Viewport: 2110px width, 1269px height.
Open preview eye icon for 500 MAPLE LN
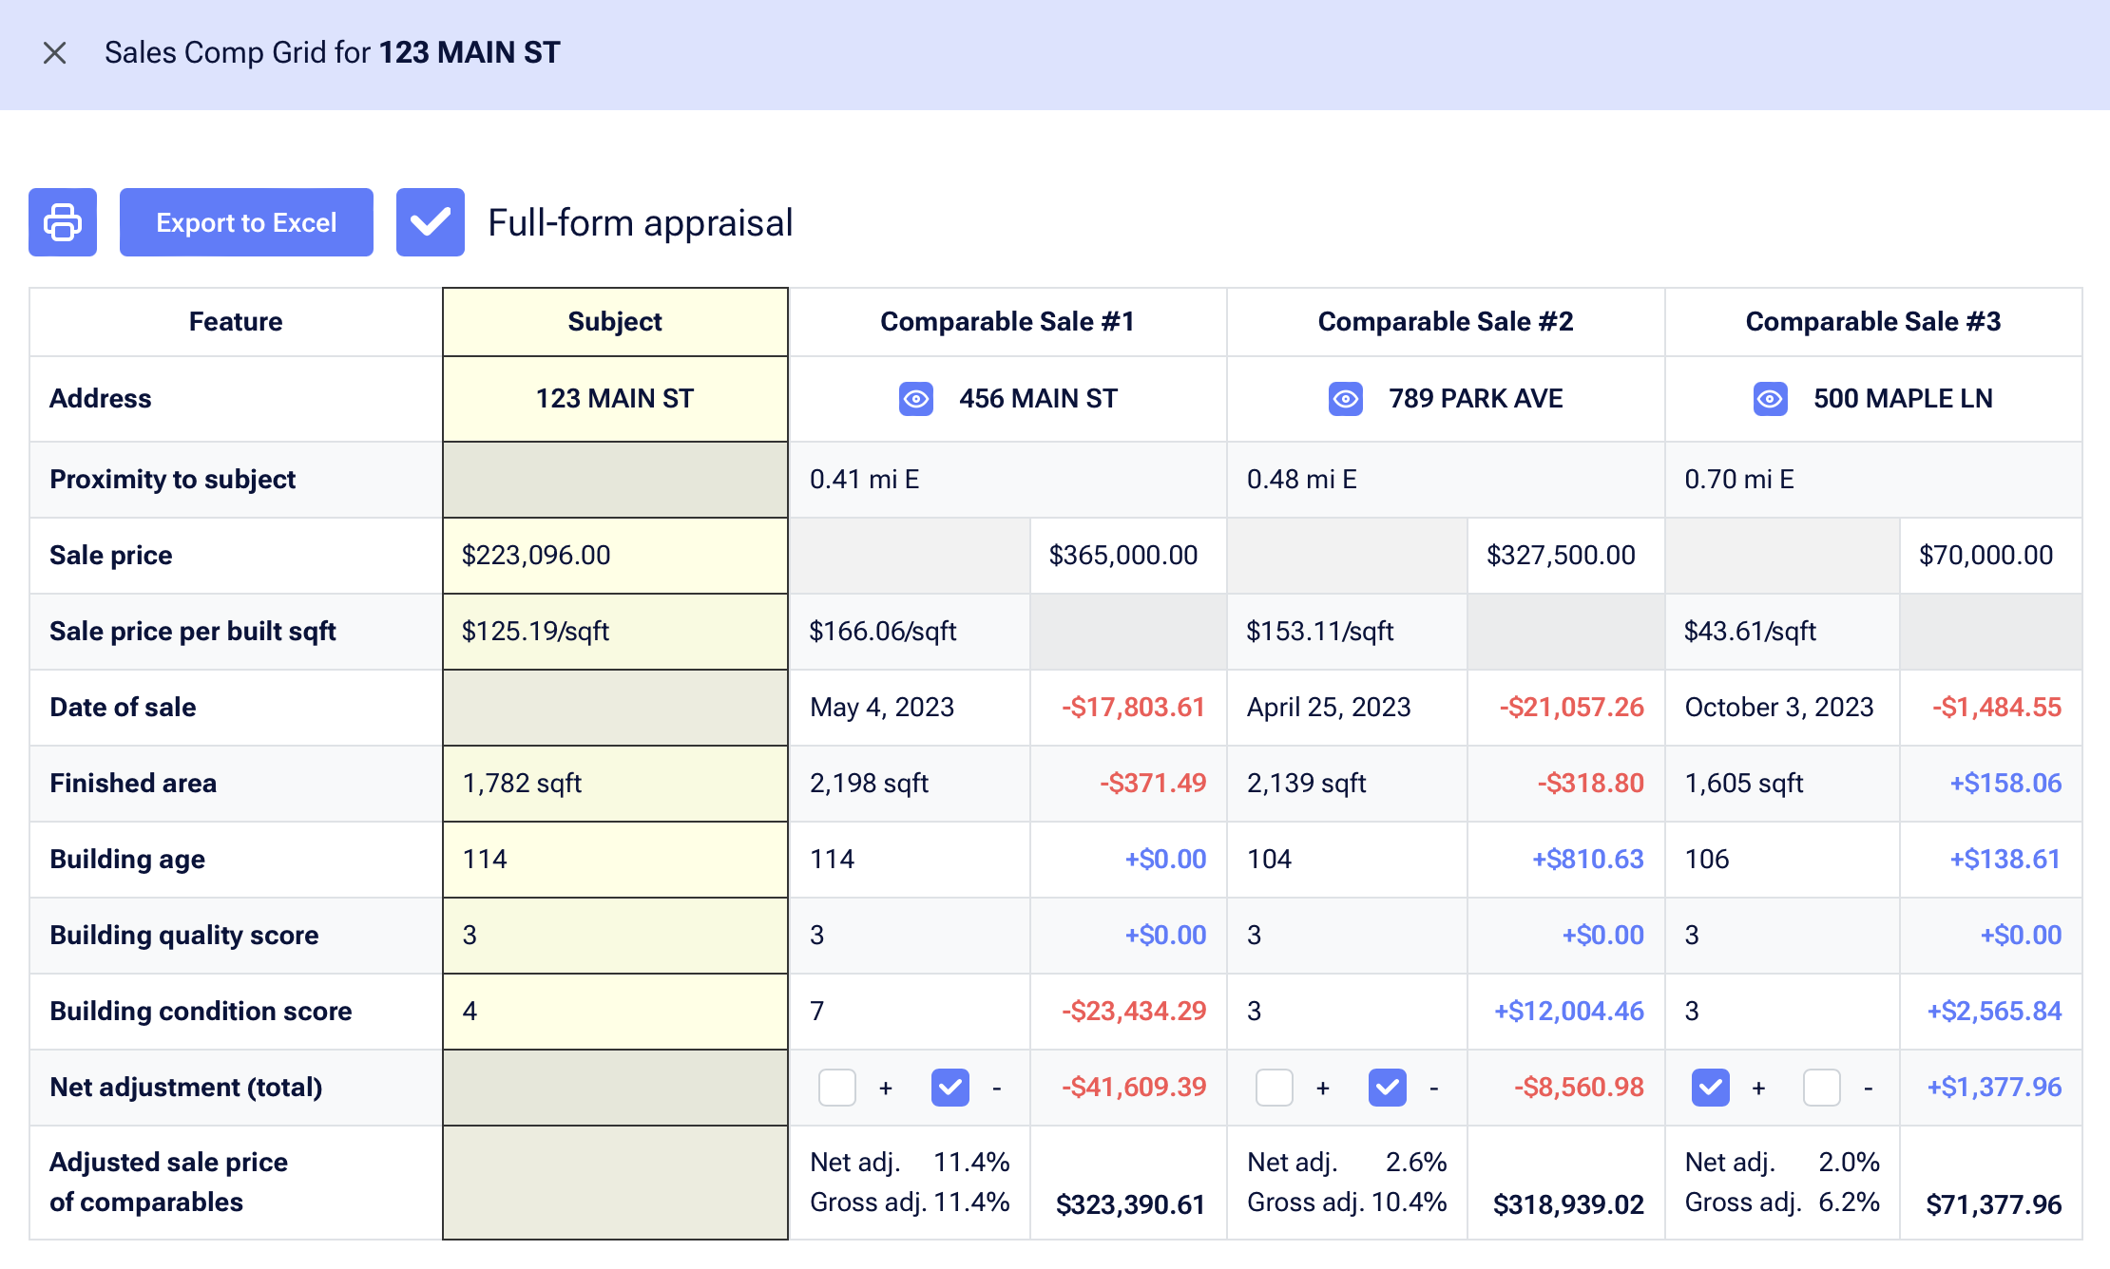(1769, 399)
